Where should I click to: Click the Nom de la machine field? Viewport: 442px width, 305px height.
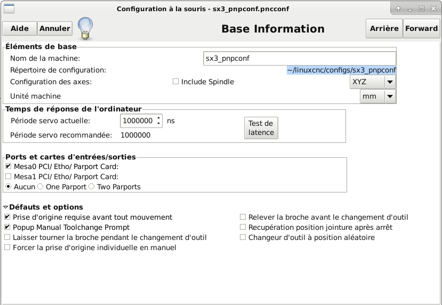299,58
